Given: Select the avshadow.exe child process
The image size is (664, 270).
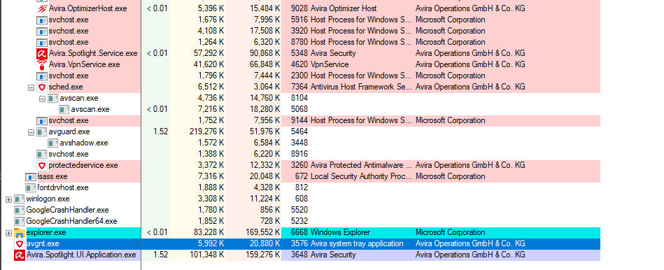Looking at the screenshot, I should (84, 143).
